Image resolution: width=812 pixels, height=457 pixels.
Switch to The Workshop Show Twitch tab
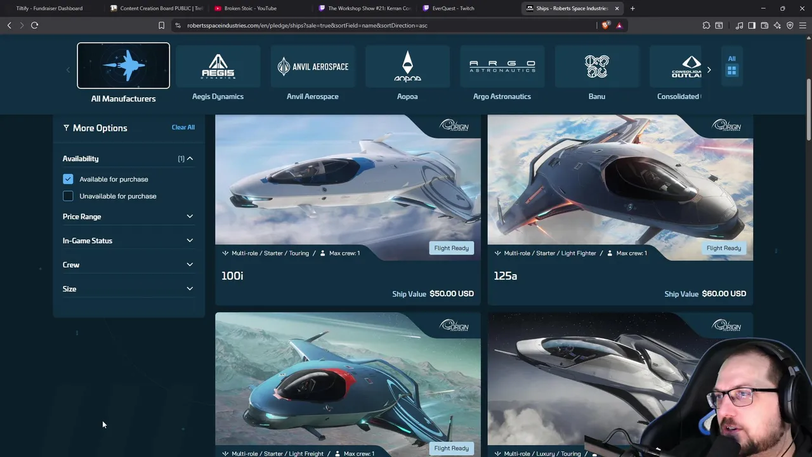(x=365, y=8)
